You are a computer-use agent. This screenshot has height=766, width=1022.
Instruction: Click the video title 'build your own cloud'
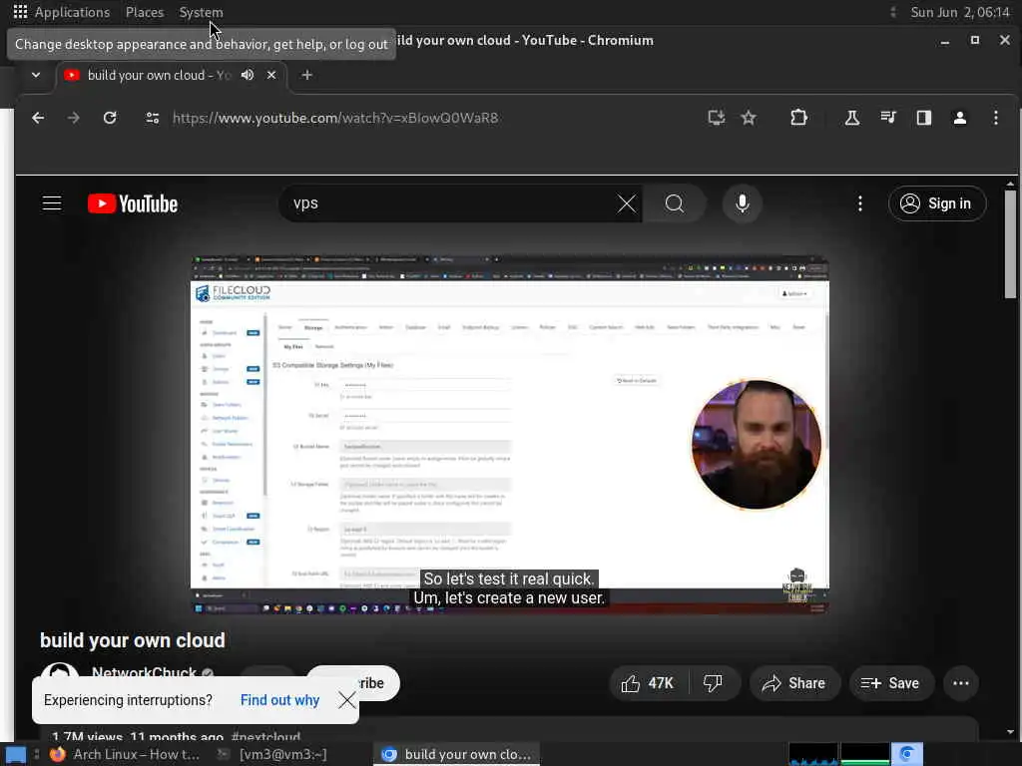tap(133, 640)
